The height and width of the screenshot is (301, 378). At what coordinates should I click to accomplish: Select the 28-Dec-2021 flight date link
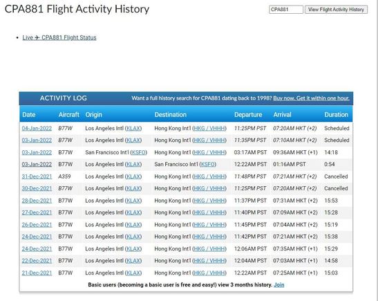37,201
